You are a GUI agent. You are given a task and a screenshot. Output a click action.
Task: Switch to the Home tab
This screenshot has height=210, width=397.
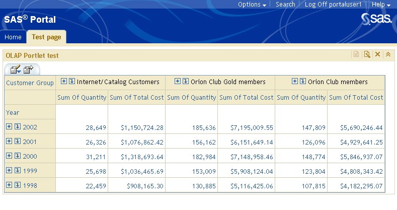coord(13,37)
